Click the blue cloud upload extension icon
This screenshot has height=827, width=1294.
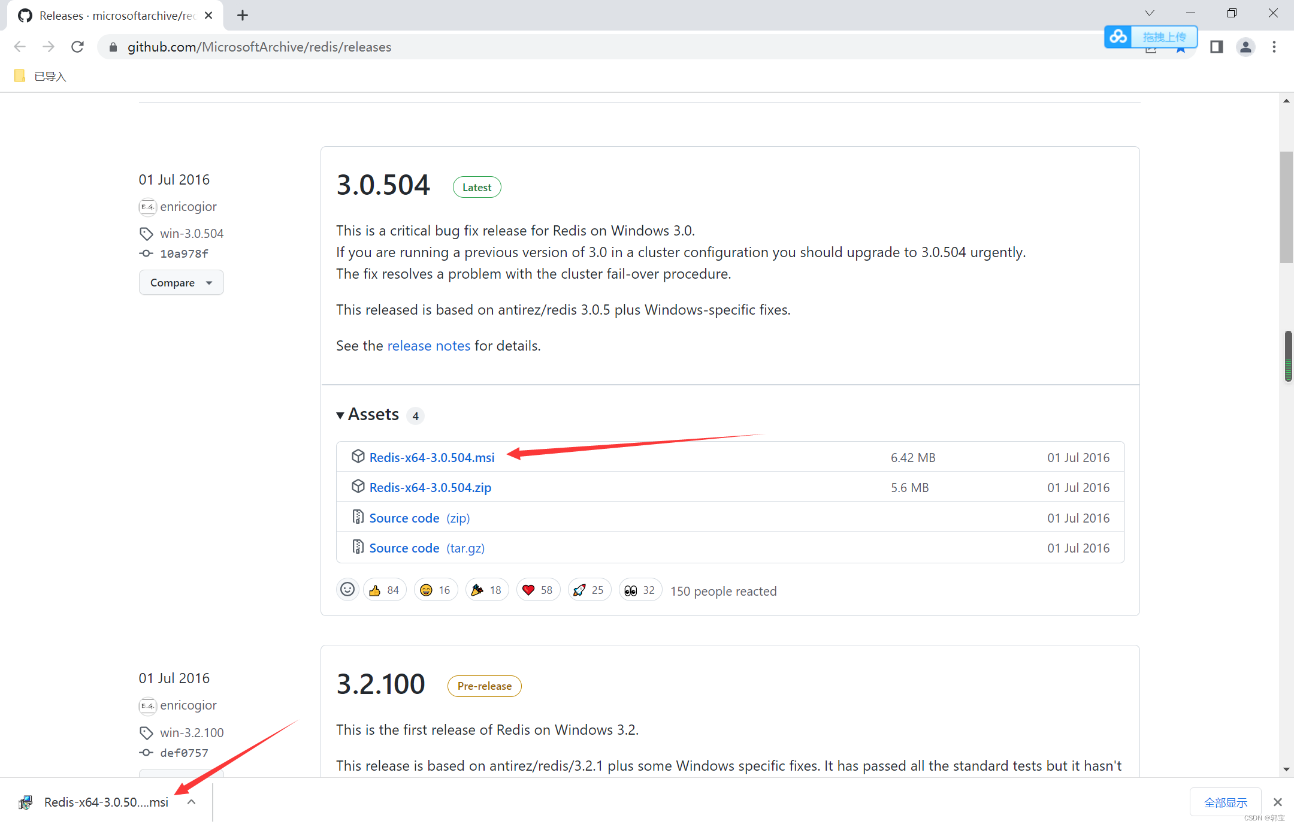[x=1118, y=37]
